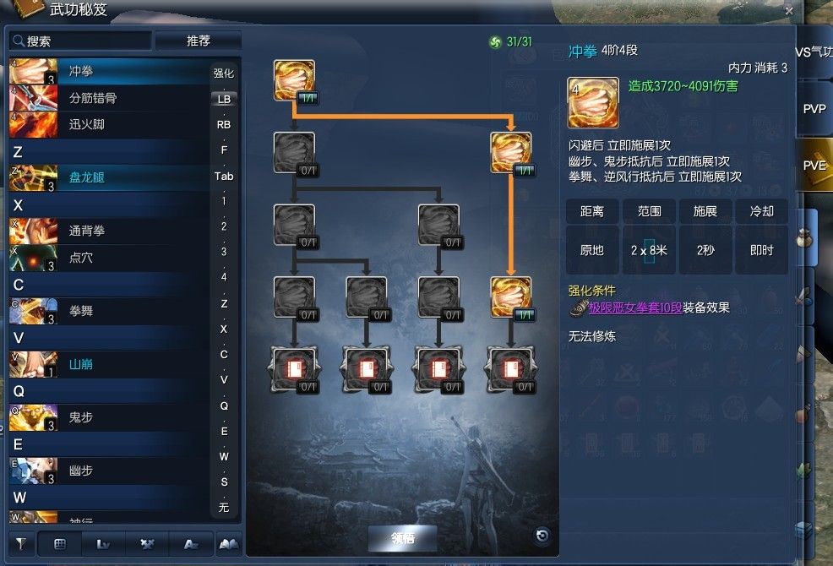
Task: Switch to the PVP tab
Action: pos(814,109)
